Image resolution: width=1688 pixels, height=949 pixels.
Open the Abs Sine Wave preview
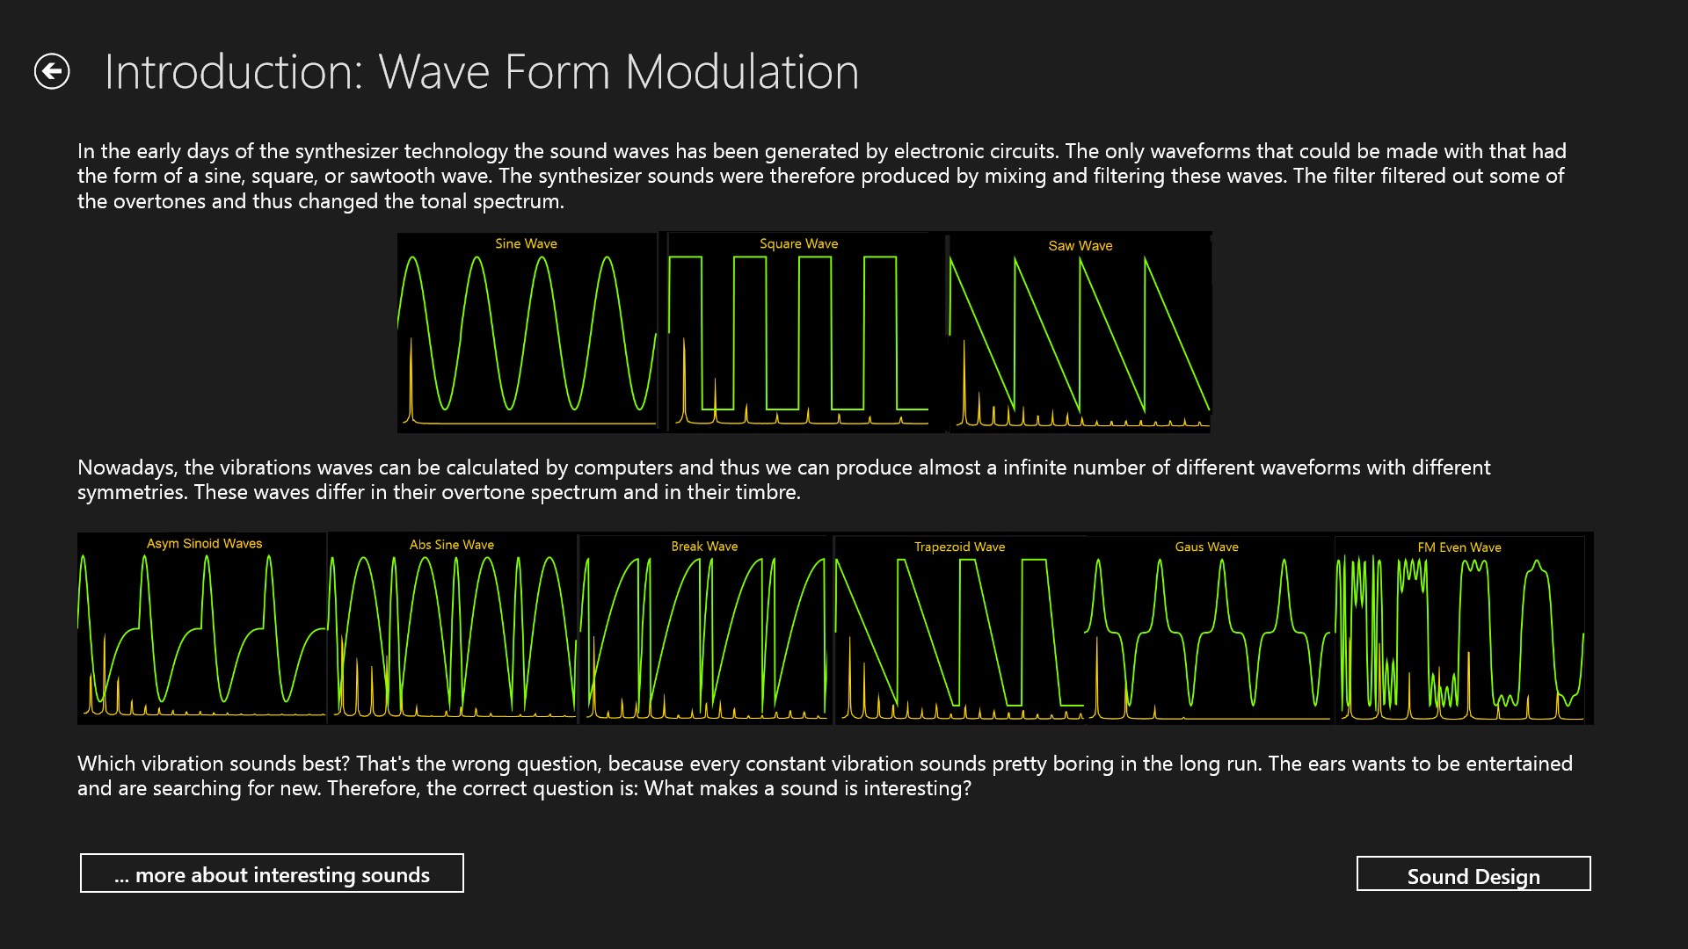click(x=452, y=628)
